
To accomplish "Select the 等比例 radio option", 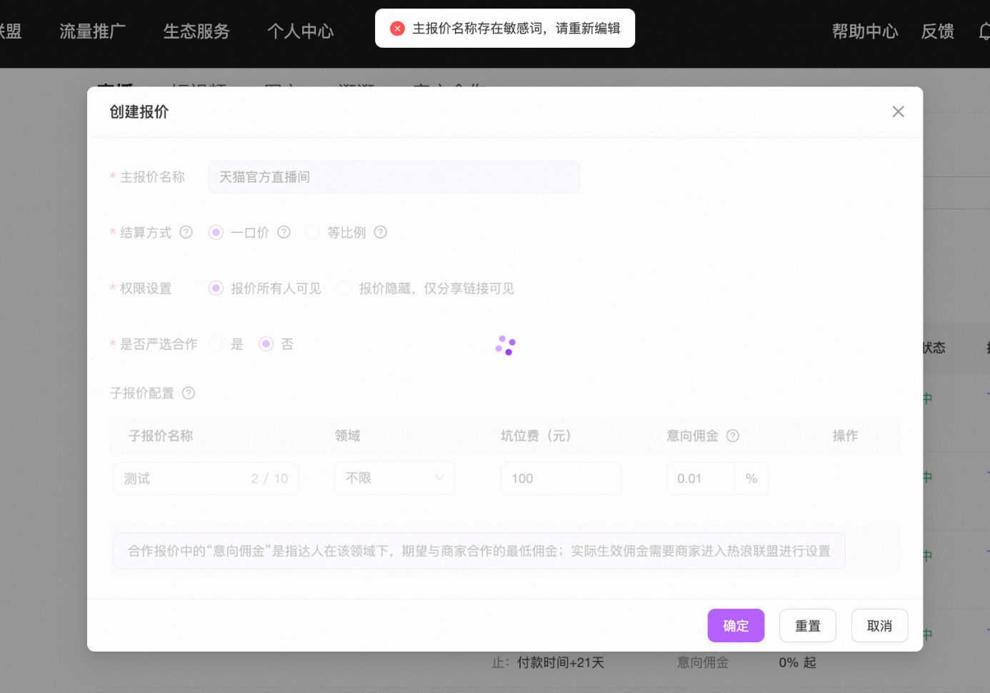I will pos(312,232).
